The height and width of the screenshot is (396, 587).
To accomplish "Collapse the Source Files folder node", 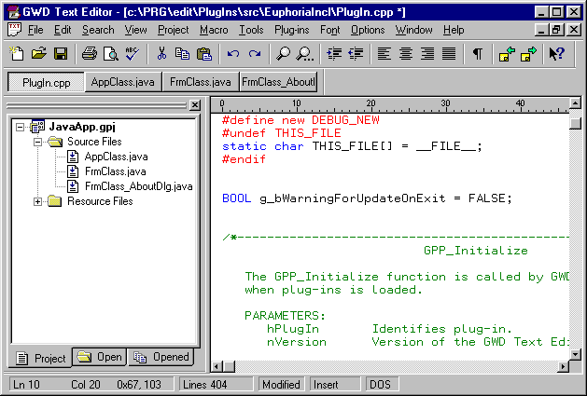I will coord(37,142).
